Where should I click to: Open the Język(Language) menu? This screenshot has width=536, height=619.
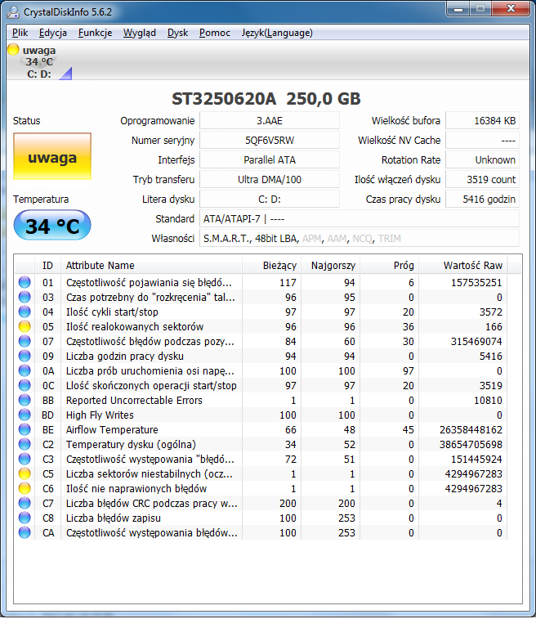click(x=277, y=33)
